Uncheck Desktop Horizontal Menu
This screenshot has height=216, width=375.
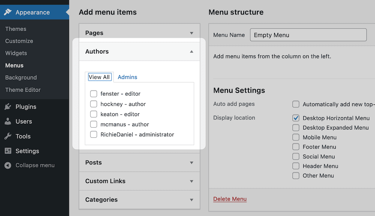tap(295, 118)
